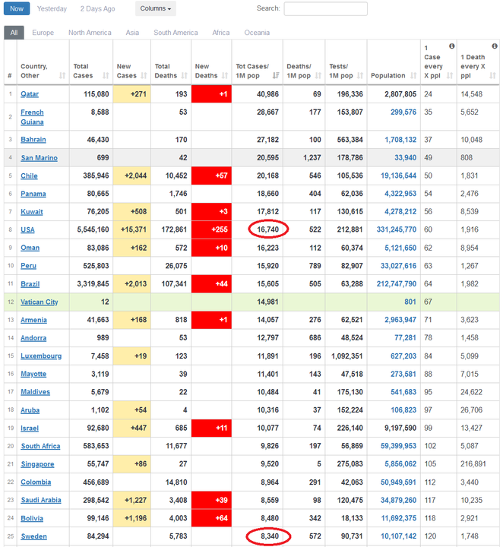
Task: Filter by South America tab
Action: point(176,33)
